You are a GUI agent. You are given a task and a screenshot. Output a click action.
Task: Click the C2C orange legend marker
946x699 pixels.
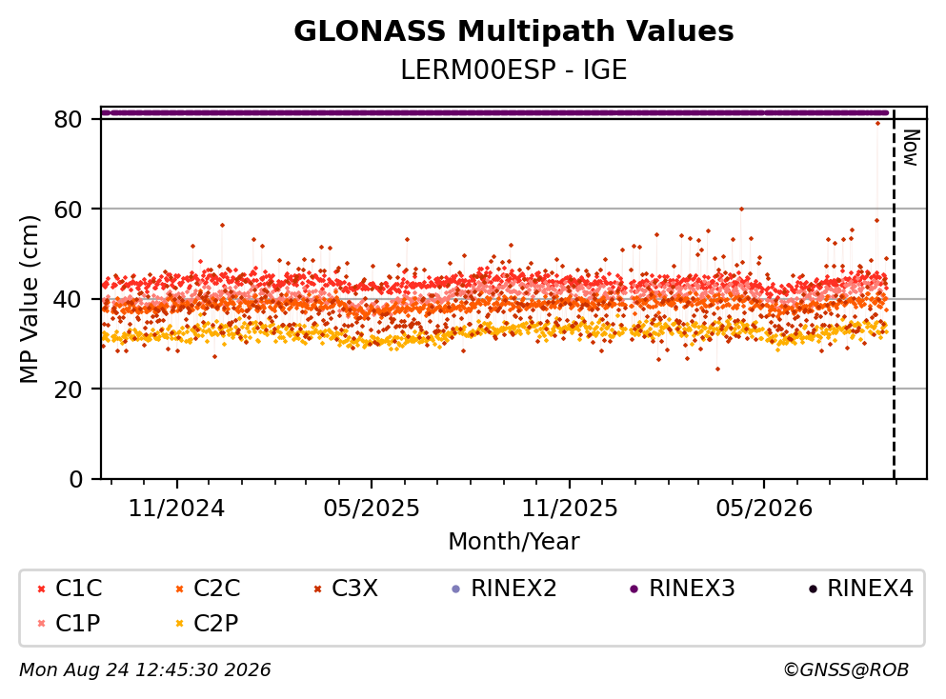coord(179,589)
